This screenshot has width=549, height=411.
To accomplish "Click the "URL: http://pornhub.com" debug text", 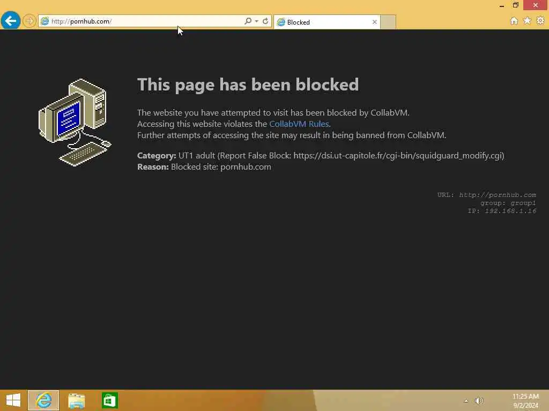I will click(486, 195).
